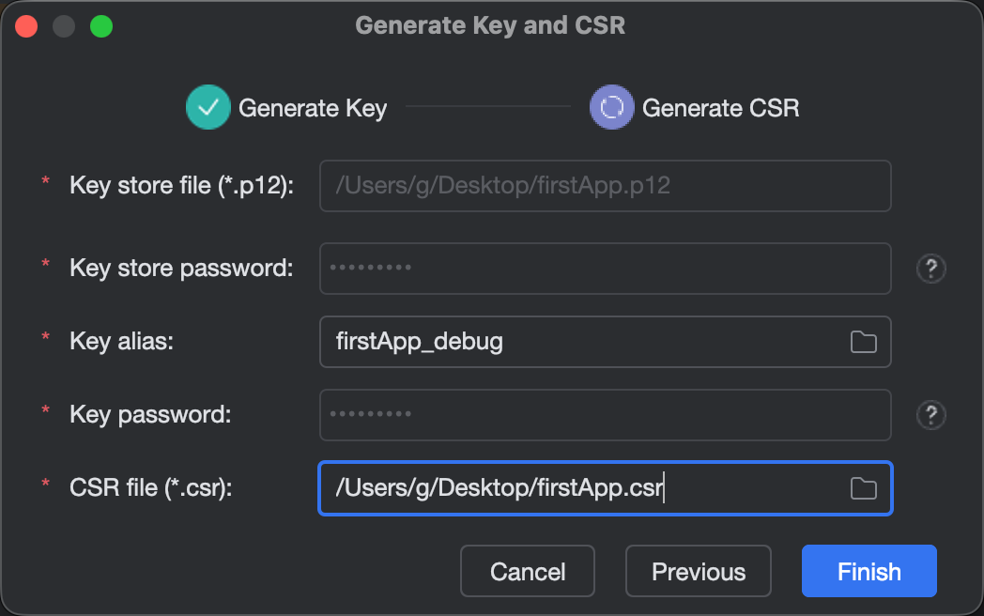Focus the Key password field
The height and width of the screenshot is (616, 984).
coord(605,415)
